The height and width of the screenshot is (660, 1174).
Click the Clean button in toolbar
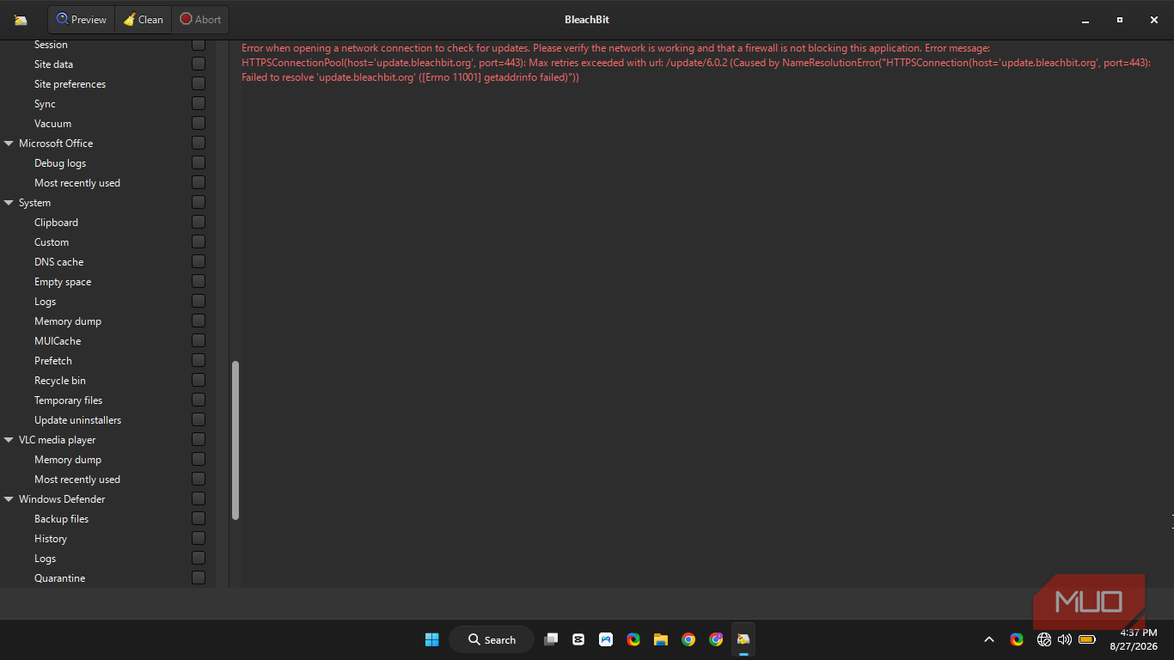[x=143, y=20]
